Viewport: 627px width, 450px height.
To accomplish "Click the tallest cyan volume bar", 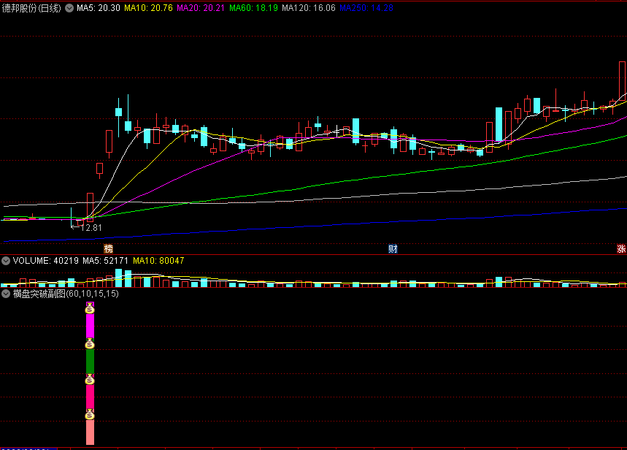I will tap(118, 278).
